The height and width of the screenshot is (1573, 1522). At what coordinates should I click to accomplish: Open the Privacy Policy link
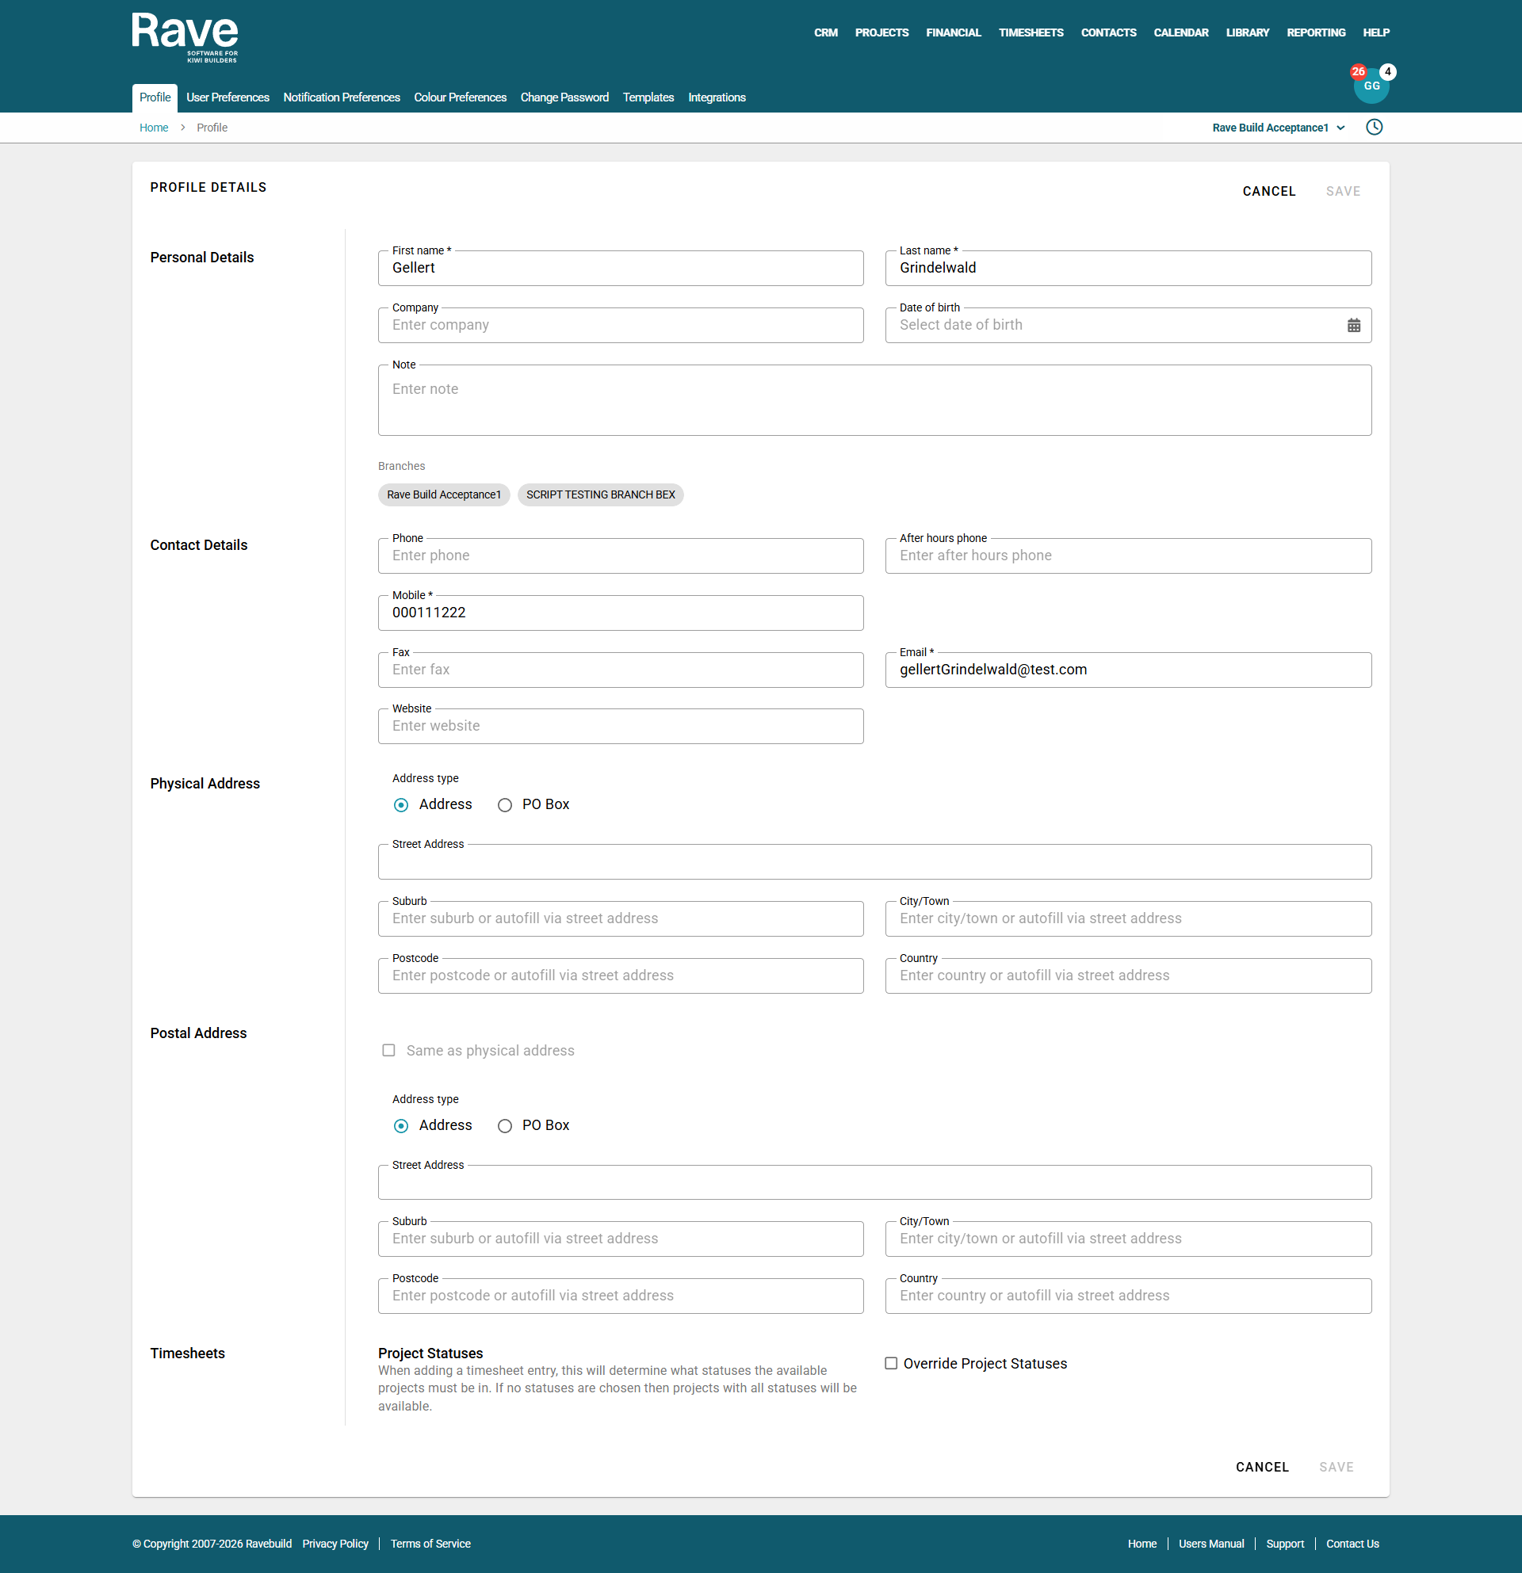(x=335, y=1544)
